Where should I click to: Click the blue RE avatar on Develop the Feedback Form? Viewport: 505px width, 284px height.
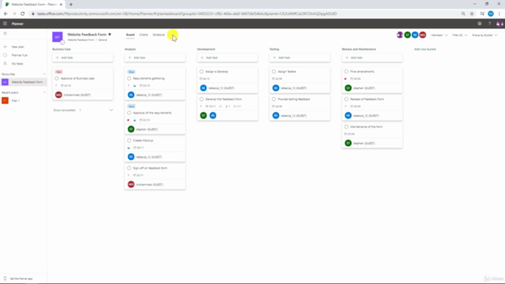(x=213, y=115)
